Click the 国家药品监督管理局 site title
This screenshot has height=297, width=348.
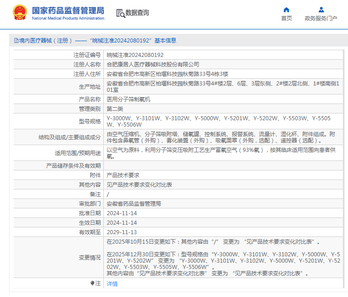[68, 11]
